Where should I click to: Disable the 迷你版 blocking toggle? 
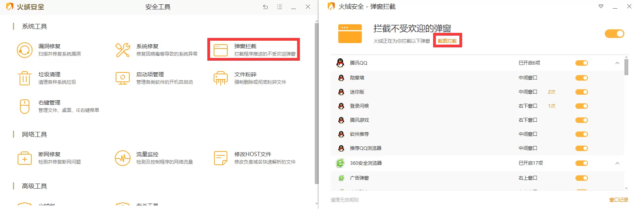click(x=582, y=92)
